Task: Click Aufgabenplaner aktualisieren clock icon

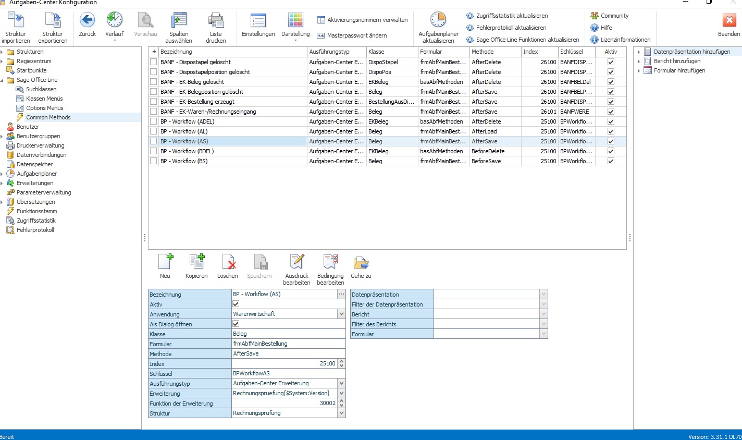Action: (x=438, y=20)
